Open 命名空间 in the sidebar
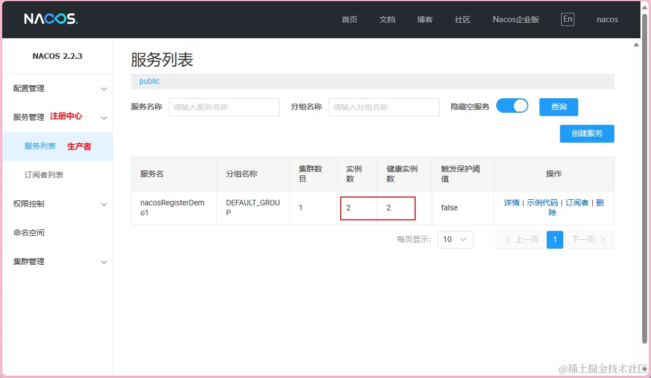Image resolution: width=651 pixels, height=378 pixels. click(x=57, y=233)
